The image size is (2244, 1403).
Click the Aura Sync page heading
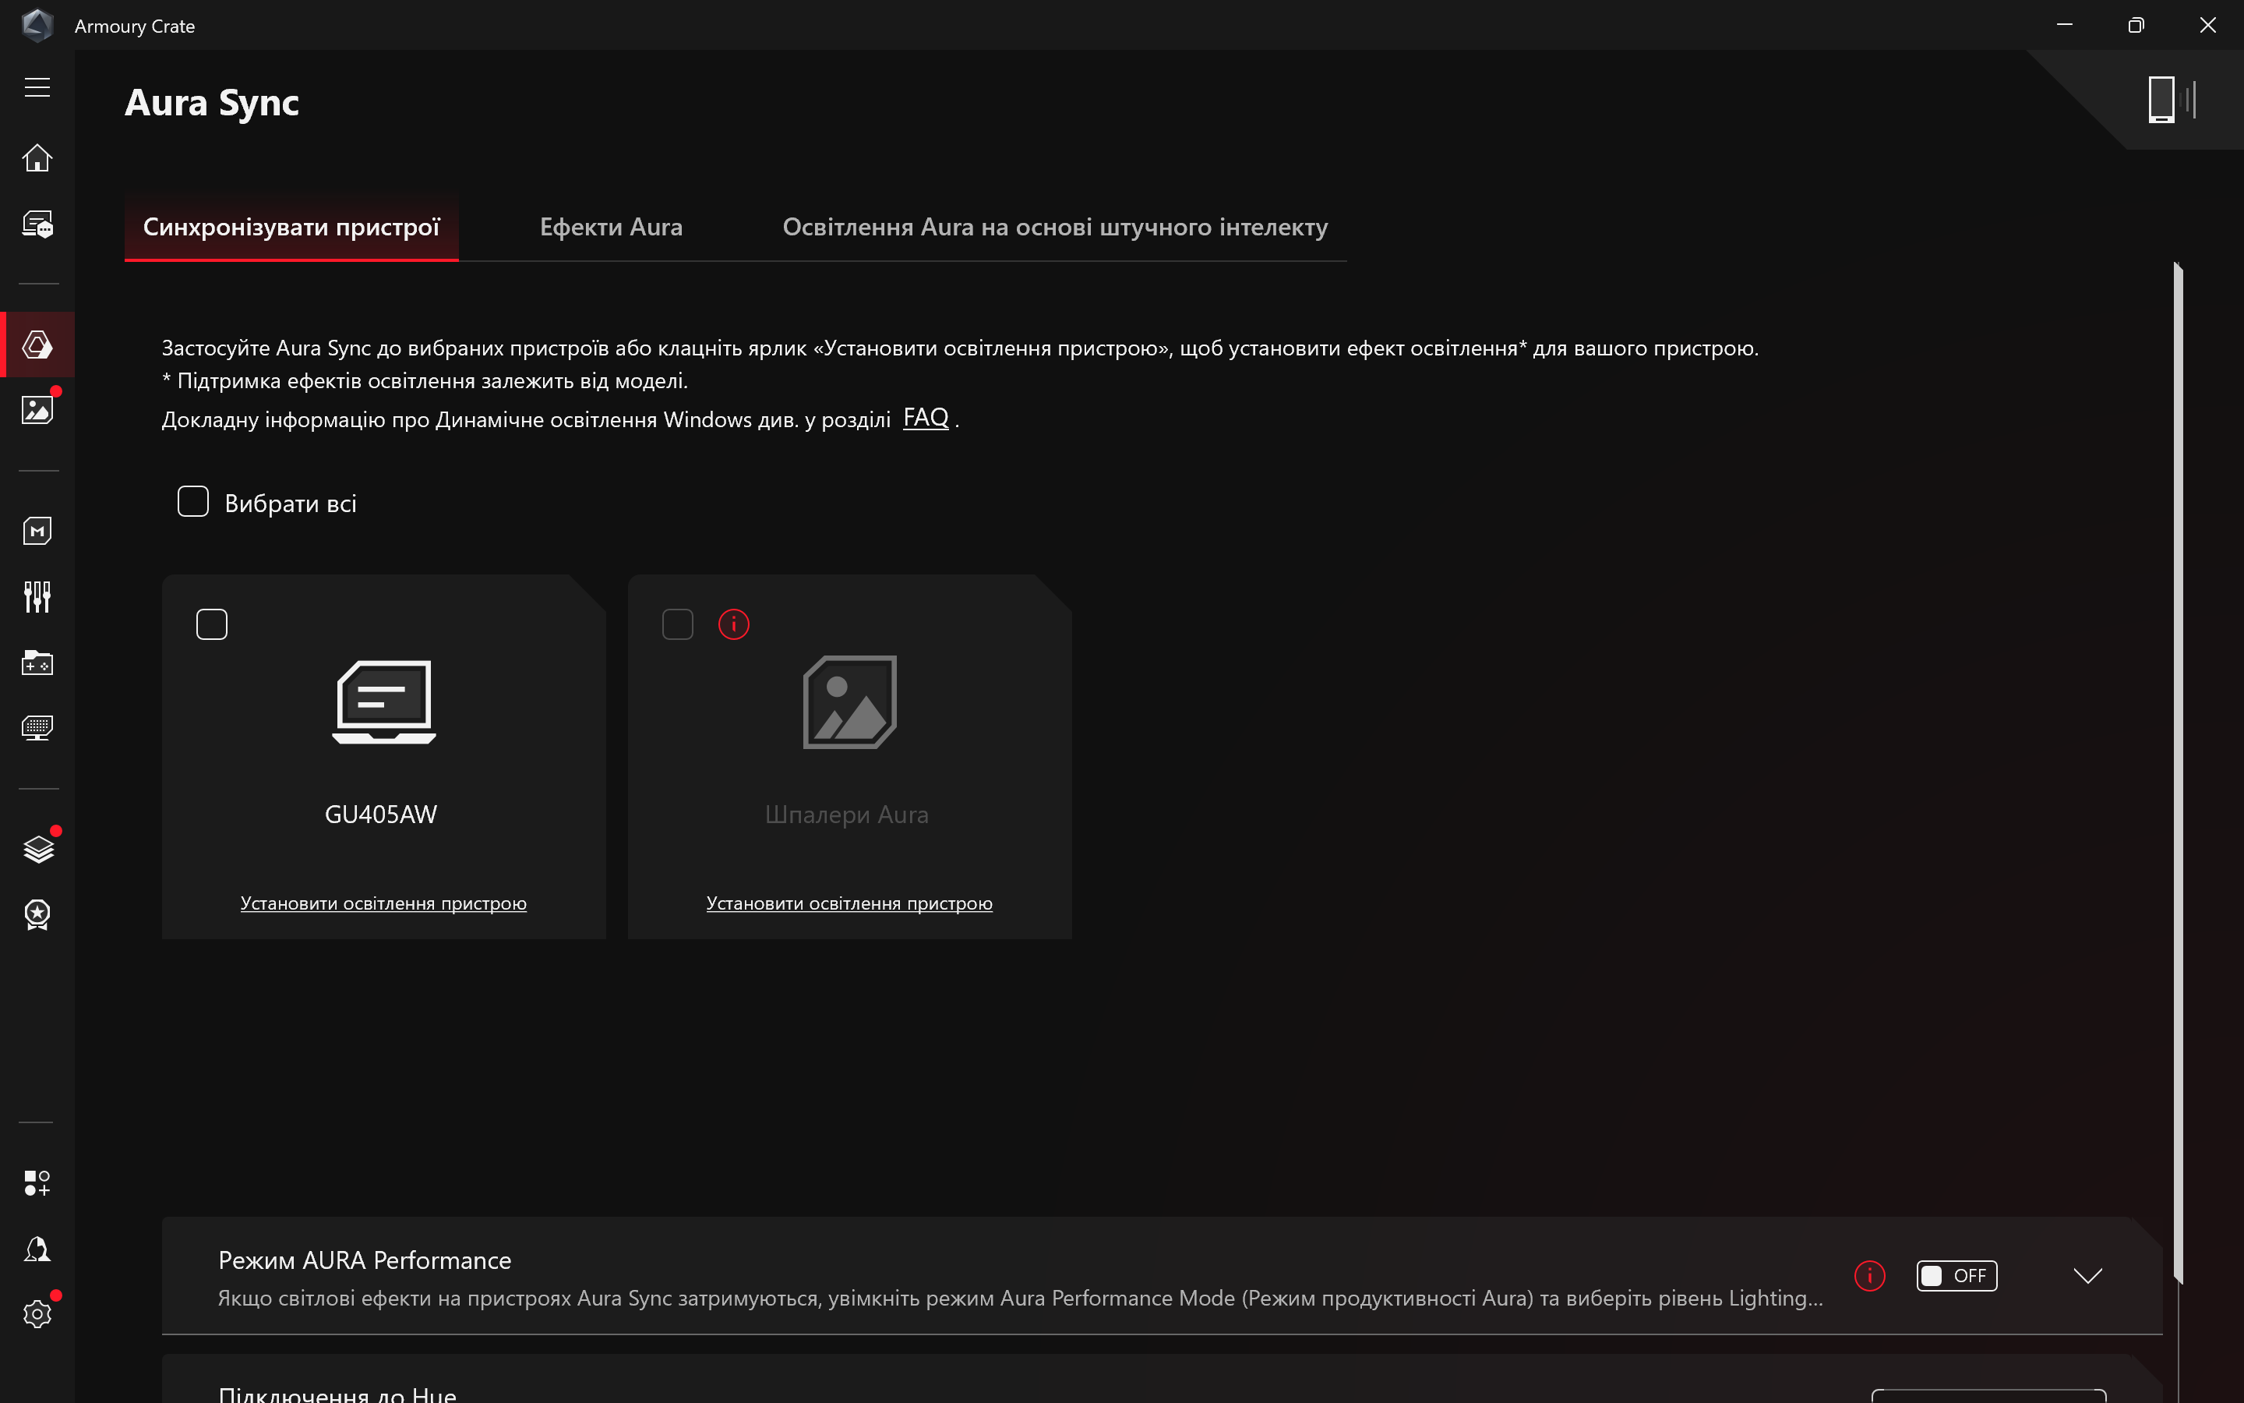pyautogui.click(x=213, y=102)
